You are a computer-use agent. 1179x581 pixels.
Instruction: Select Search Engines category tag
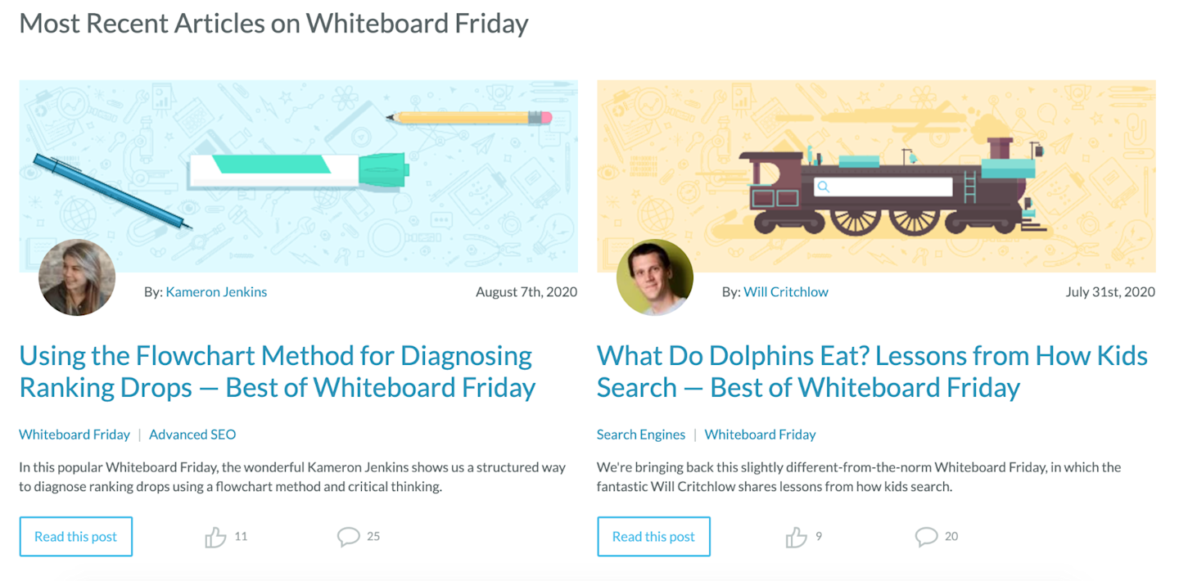tap(641, 435)
